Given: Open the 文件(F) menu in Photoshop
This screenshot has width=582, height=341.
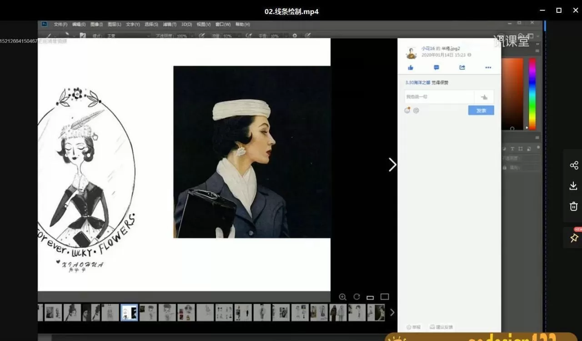Looking at the screenshot, I should (x=60, y=25).
